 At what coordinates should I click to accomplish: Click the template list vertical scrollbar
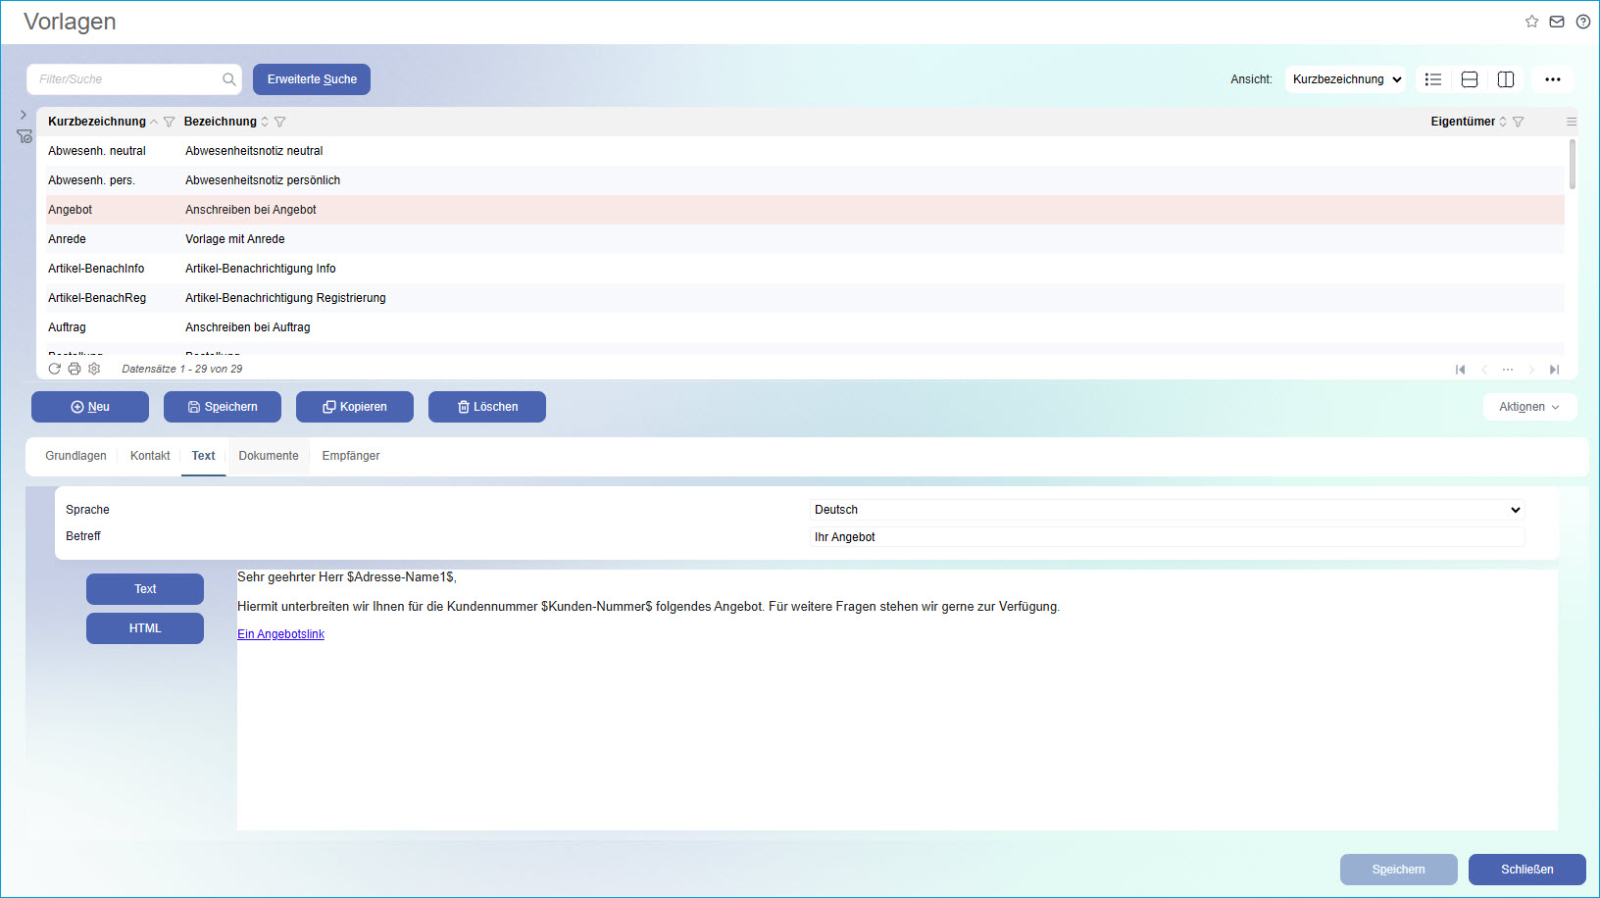click(x=1572, y=165)
